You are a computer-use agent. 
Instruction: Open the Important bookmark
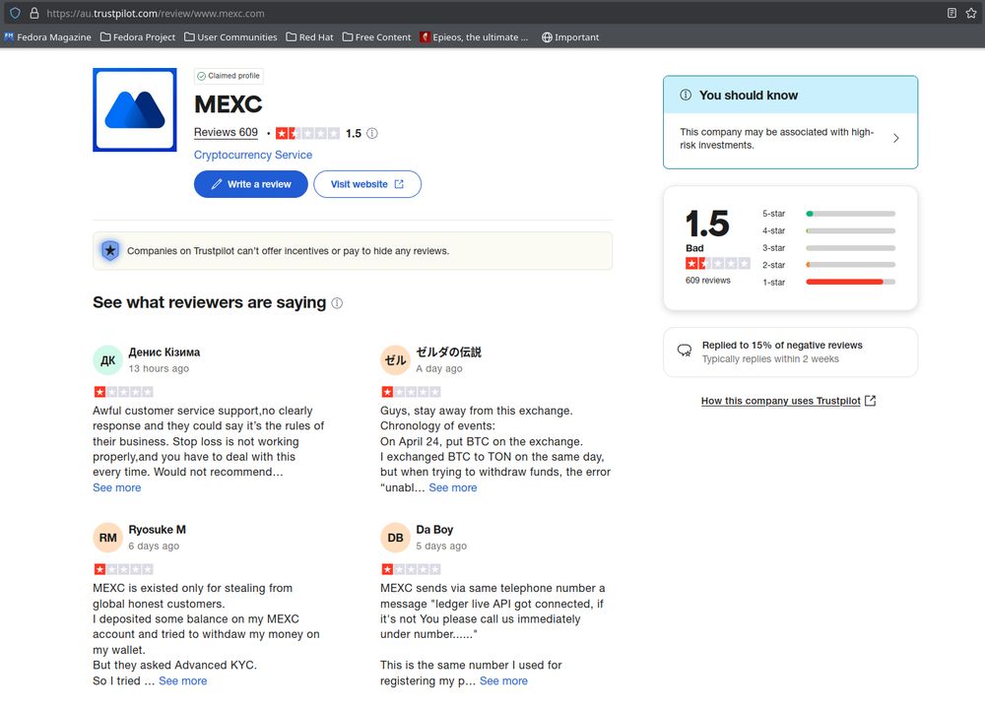[570, 37]
